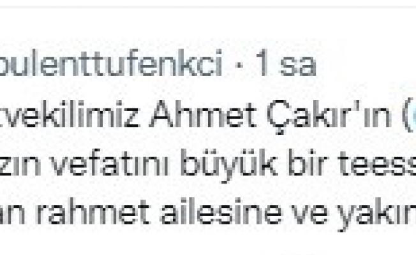The width and height of the screenshot is (416, 255).
Task: Click the word 've' in the third line
Action: tap(309, 214)
